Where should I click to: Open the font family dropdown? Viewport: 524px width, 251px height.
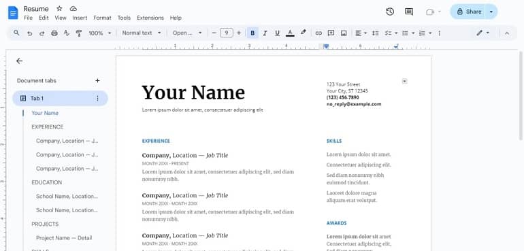coord(187,33)
